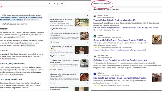Open 'Cómo elegir buen café en el supermercado' title

59,89
